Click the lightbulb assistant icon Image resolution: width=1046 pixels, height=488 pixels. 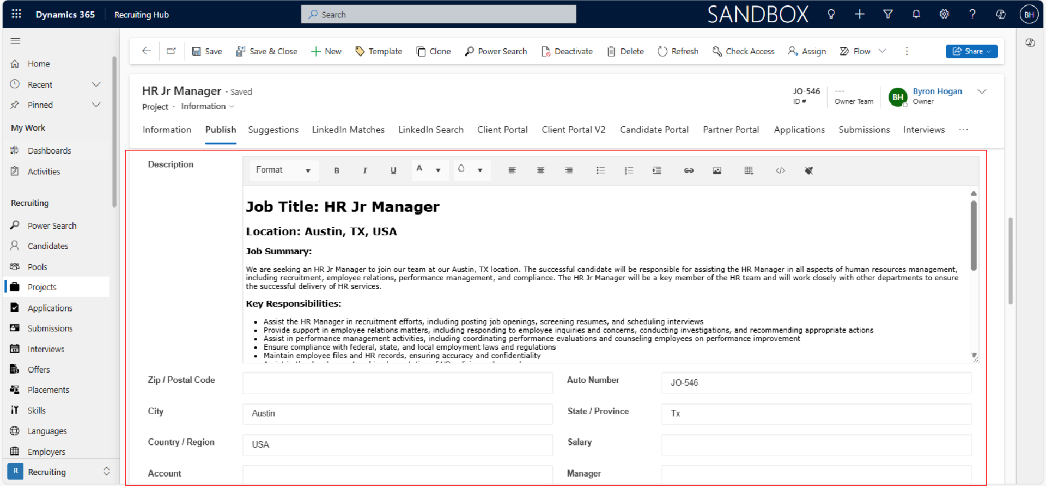click(x=831, y=14)
